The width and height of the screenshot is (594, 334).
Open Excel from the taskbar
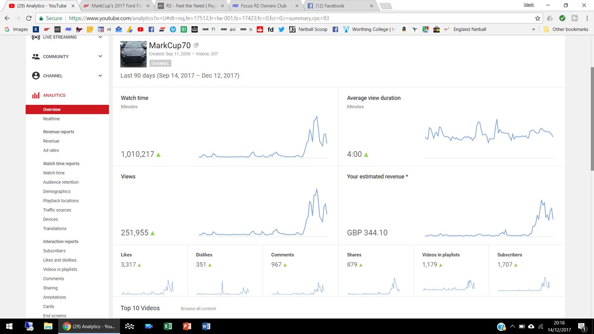pyautogui.click(x=168, y=326)
